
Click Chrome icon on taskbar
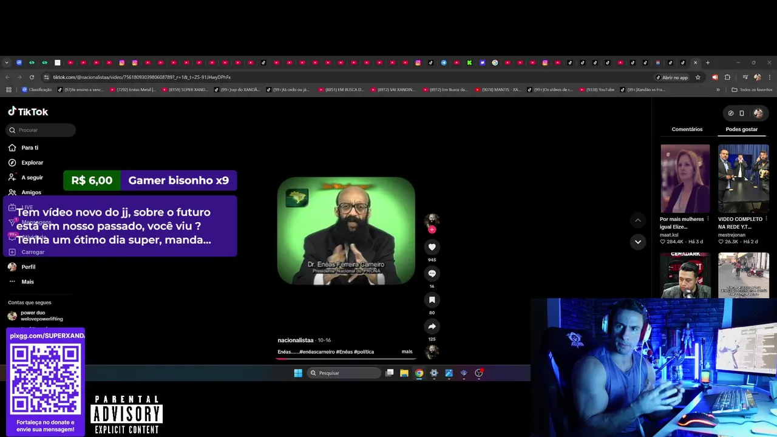[x=419, y=373]
